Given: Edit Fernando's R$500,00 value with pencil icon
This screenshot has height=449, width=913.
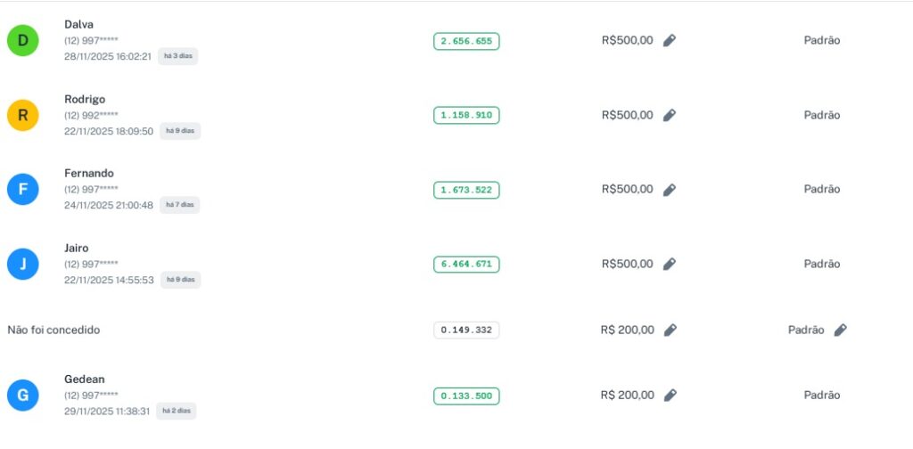Looking at the screenshot, I should click(x=670, y=190).
